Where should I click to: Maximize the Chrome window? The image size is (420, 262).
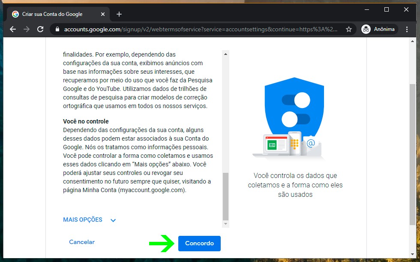point(387,9)
